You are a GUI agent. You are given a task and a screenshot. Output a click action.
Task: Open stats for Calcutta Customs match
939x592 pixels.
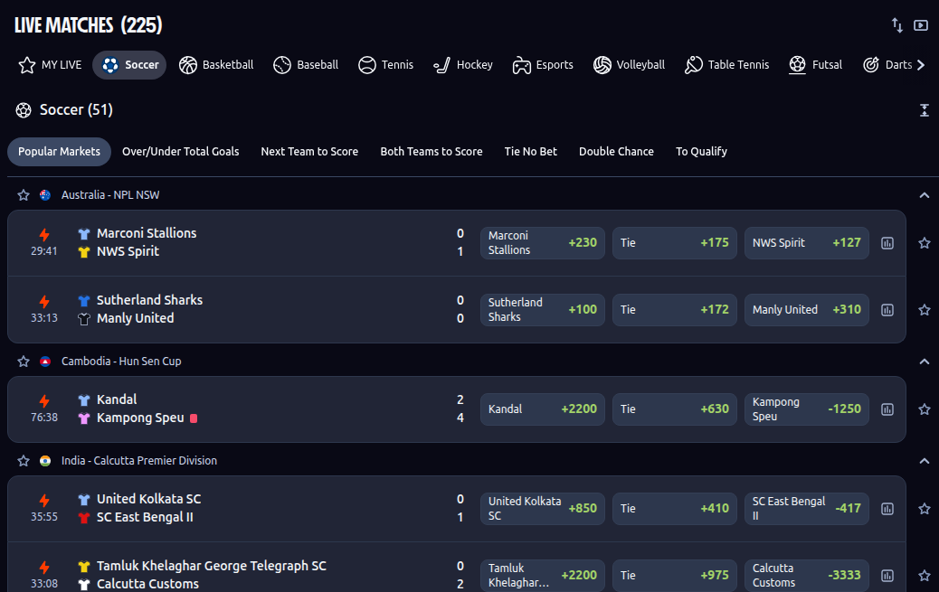pos(887,576)
